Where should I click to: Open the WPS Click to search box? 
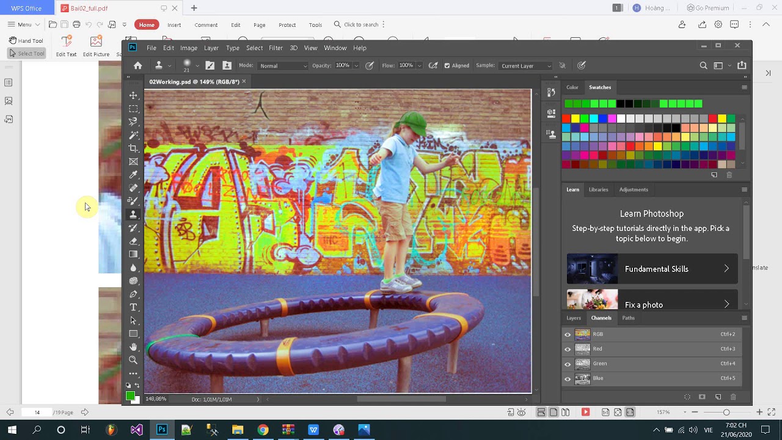point(356,24)
